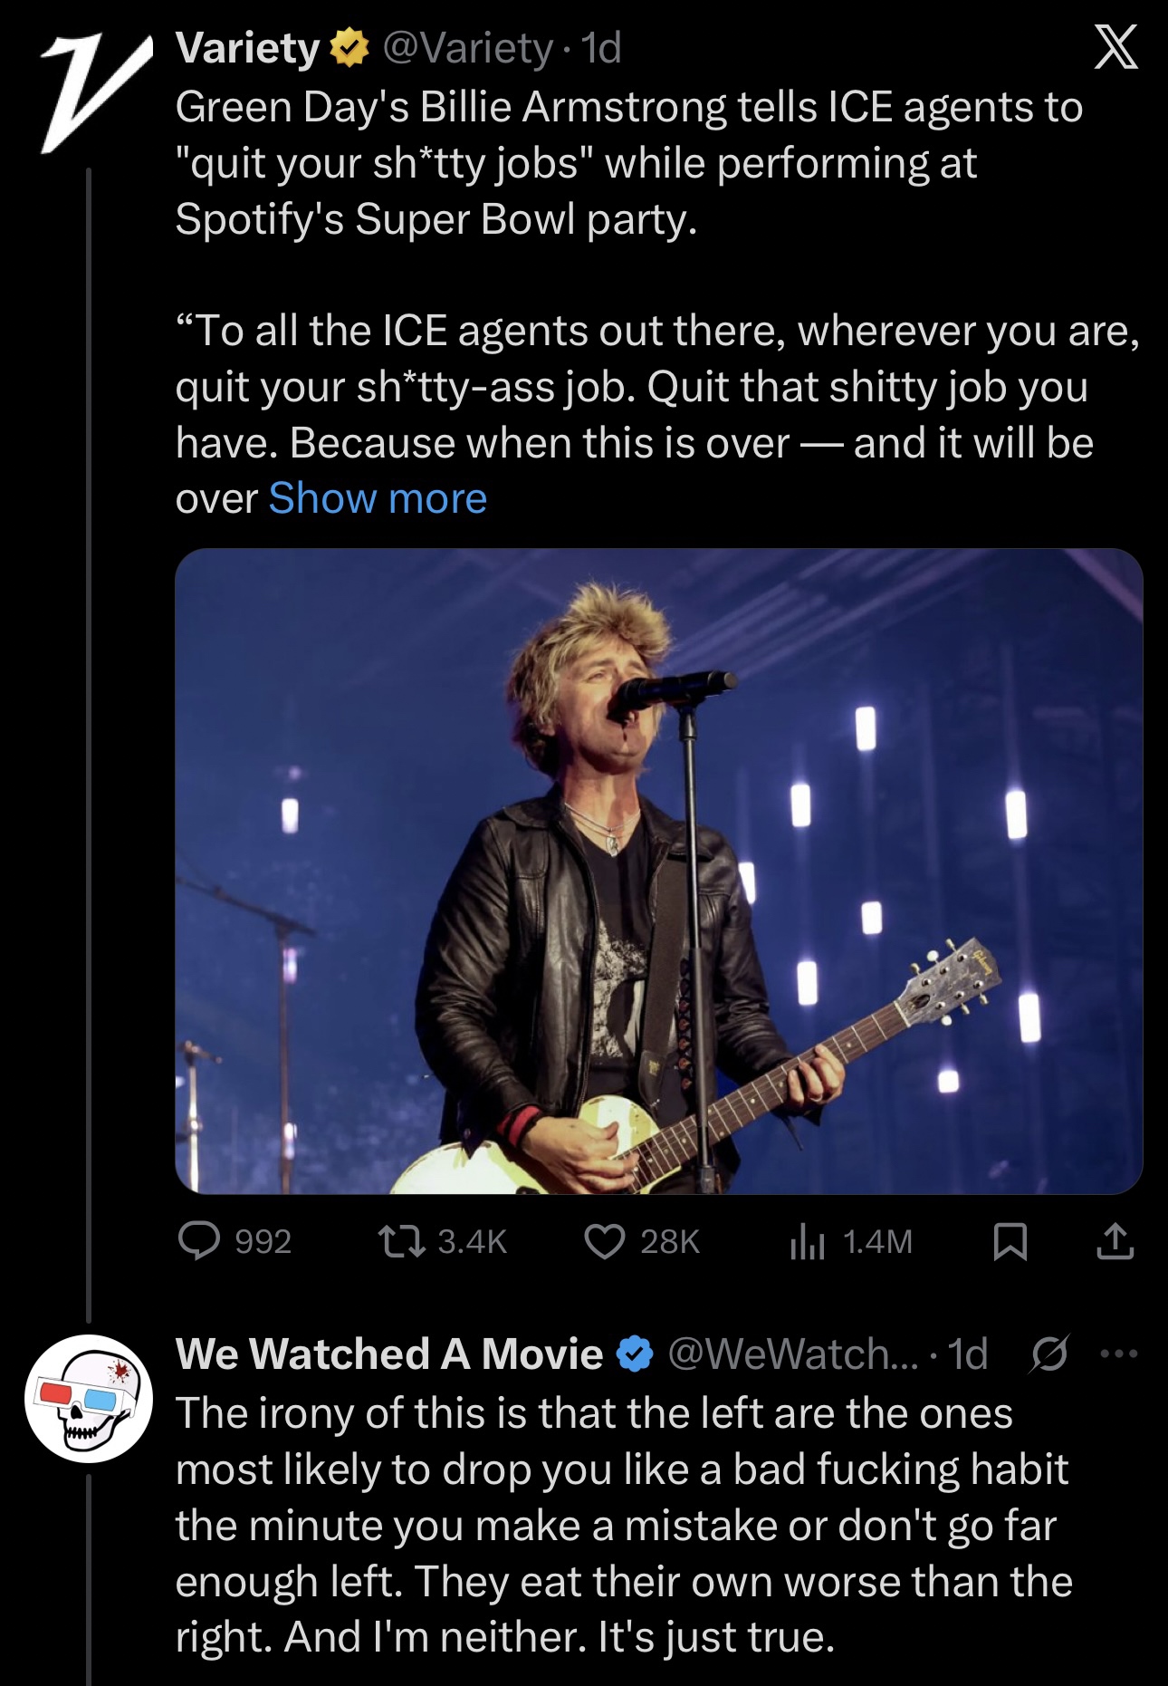This screenshot has height=1686, width=1168.
Task: Open the We Watched A Movie name
Action: tap(389, 1354)
